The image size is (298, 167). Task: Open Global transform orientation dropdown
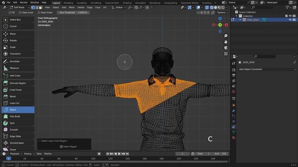point(119,7)
